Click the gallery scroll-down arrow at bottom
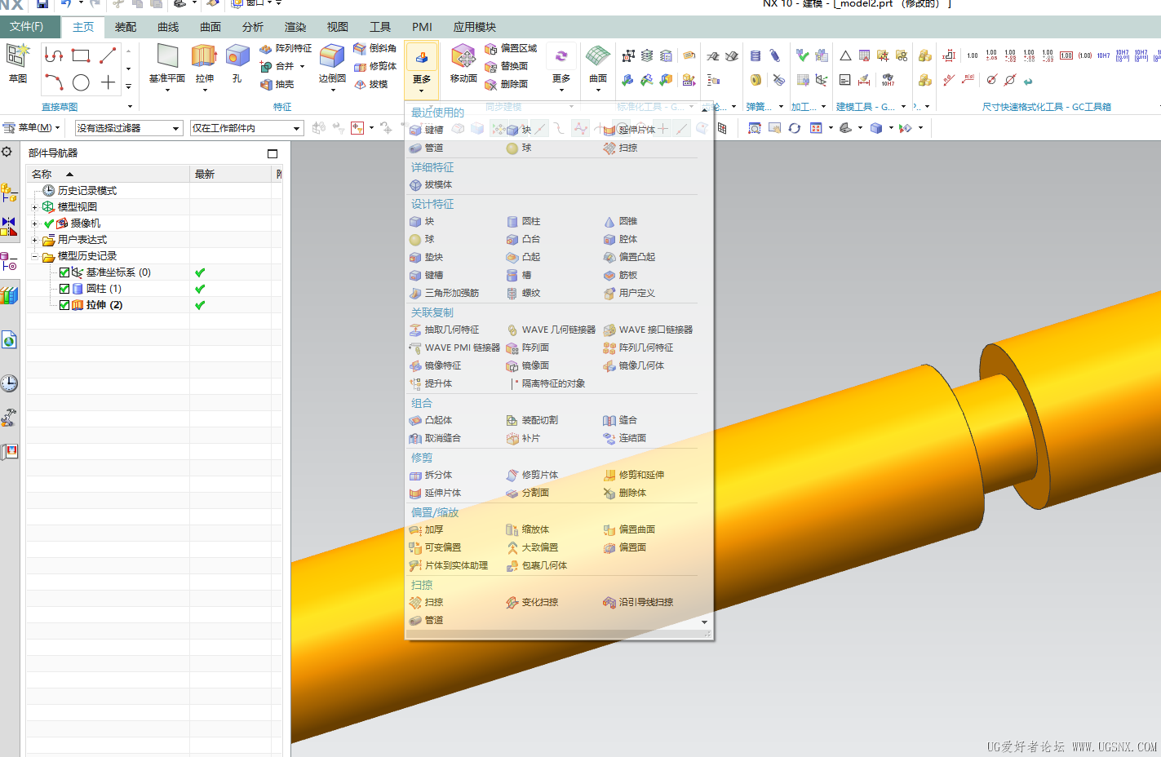 coord(705,622)
